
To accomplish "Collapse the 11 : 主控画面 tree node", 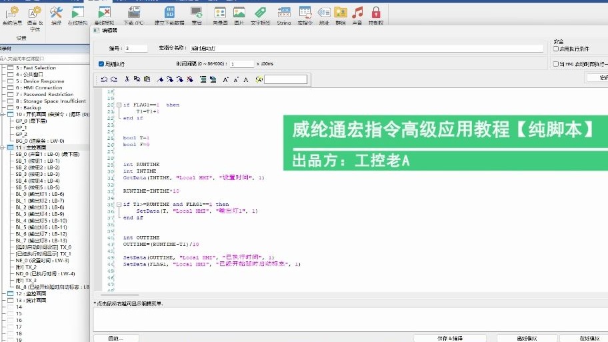I will (x=2, y=147).
